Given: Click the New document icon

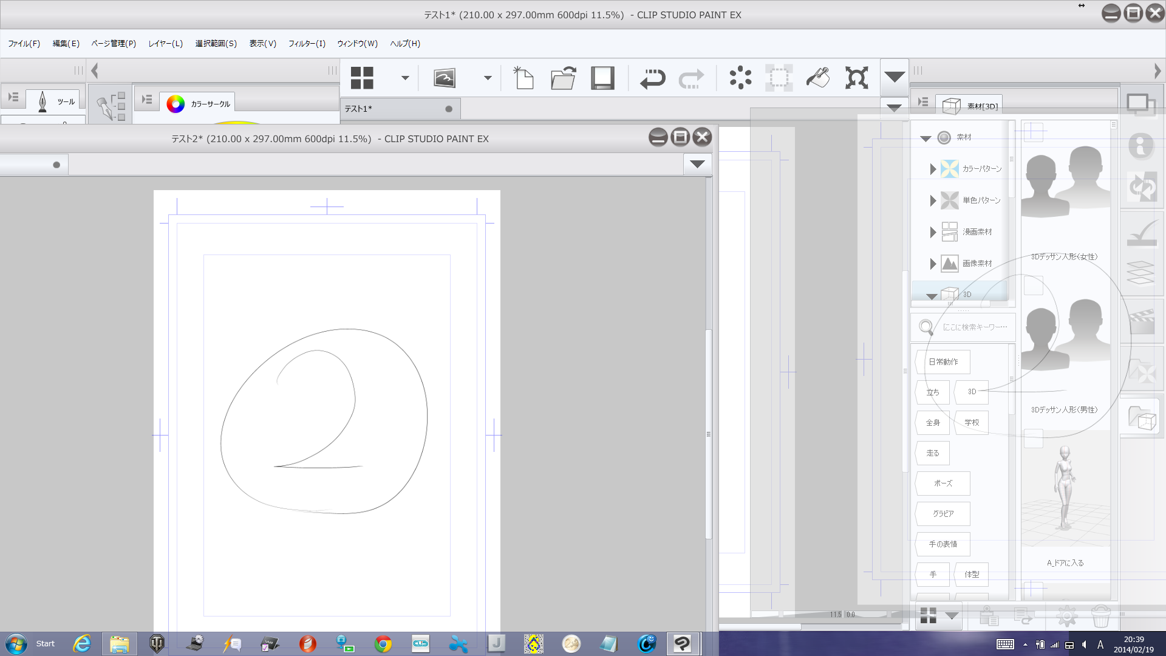Looking at the screenshot, I should tap(523, 78).
